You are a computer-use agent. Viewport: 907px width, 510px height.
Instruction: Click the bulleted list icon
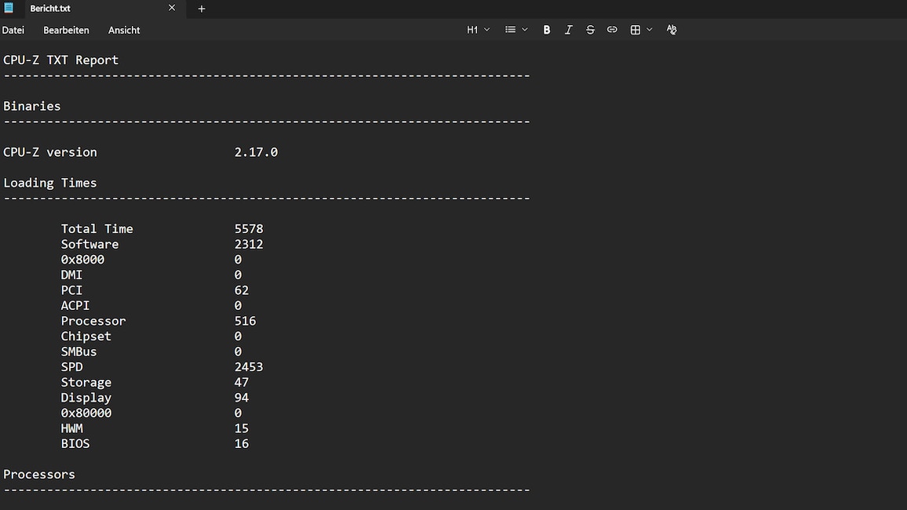click(x=510, y=30)
